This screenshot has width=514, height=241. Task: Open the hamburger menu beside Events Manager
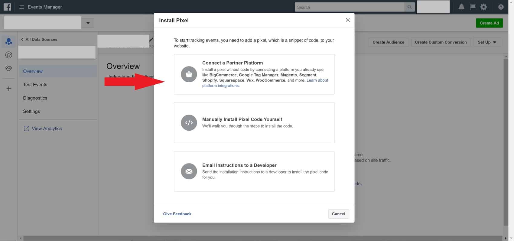point(22,7)
